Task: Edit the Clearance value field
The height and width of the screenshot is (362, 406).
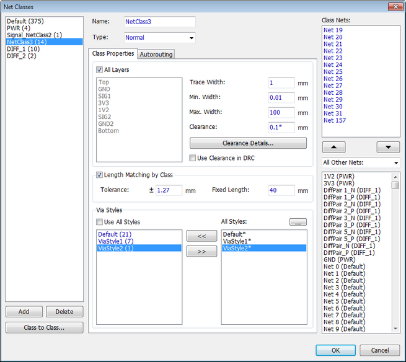Action: [281, 128]
